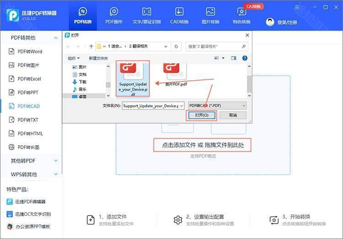
Task: Open 迅捷PDF编辑器 product link
Action: coord(31,202)
